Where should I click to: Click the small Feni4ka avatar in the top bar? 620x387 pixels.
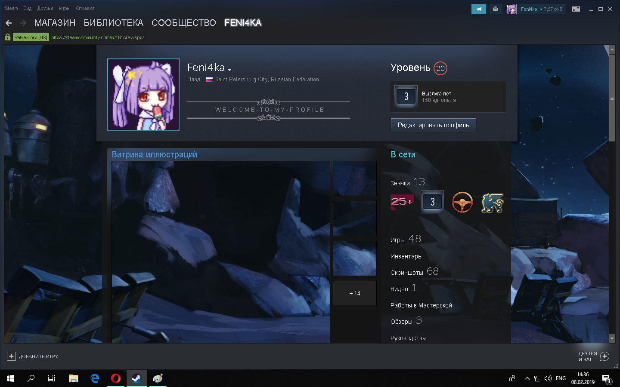pyautogui.click(x=512, y=9)
